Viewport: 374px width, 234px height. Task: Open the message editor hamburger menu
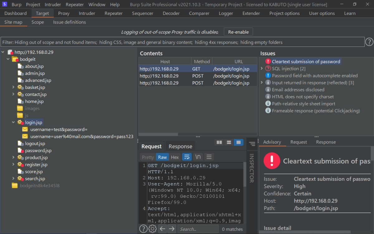click(x=209, y=157)
